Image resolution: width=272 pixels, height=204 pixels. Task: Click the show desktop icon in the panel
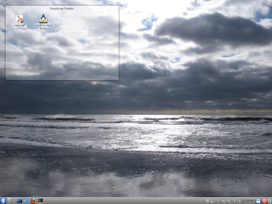(x=20, y=201)
